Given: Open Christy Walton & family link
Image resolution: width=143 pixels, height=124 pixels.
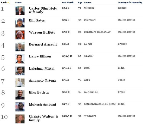Looking at the screenshot, I should pyautogui.click(x=44, y=118).
